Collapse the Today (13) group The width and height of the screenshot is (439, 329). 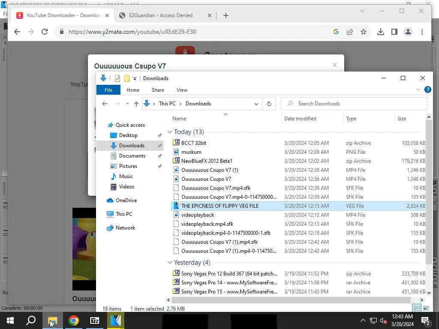point(170,132)
